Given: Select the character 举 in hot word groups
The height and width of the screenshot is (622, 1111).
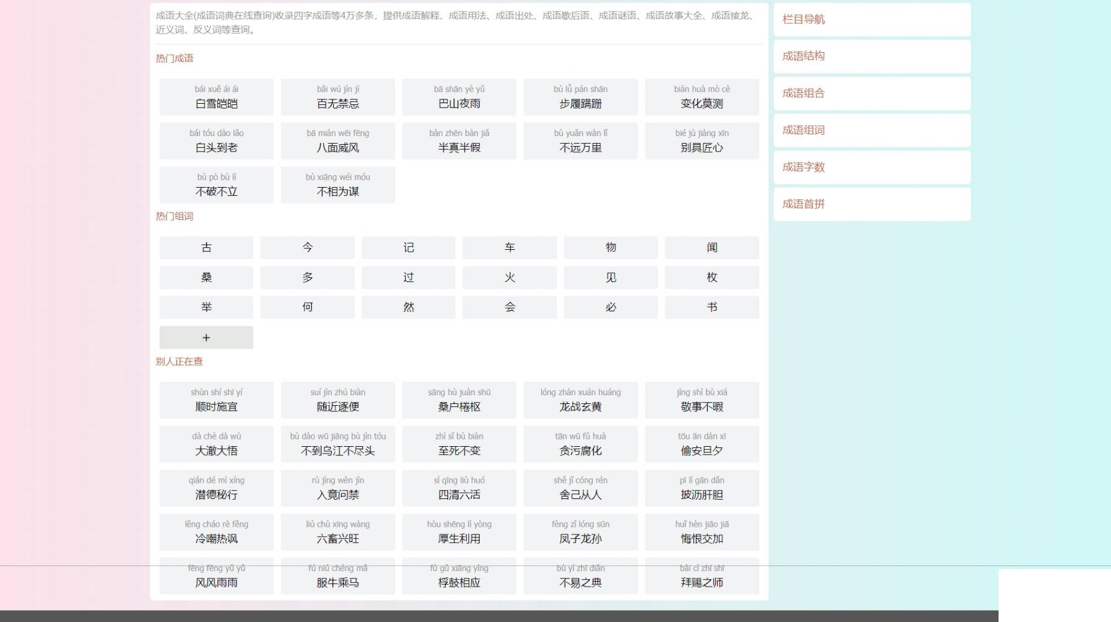Looking at the screenshot, I should point(206,308).
